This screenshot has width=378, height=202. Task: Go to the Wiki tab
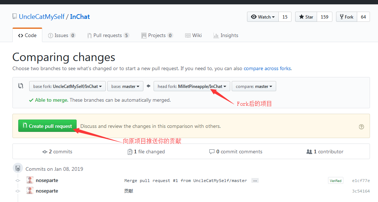[x=193, y=36]
